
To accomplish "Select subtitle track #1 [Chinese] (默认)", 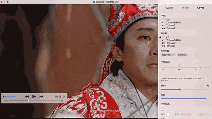I will point(172,22).
